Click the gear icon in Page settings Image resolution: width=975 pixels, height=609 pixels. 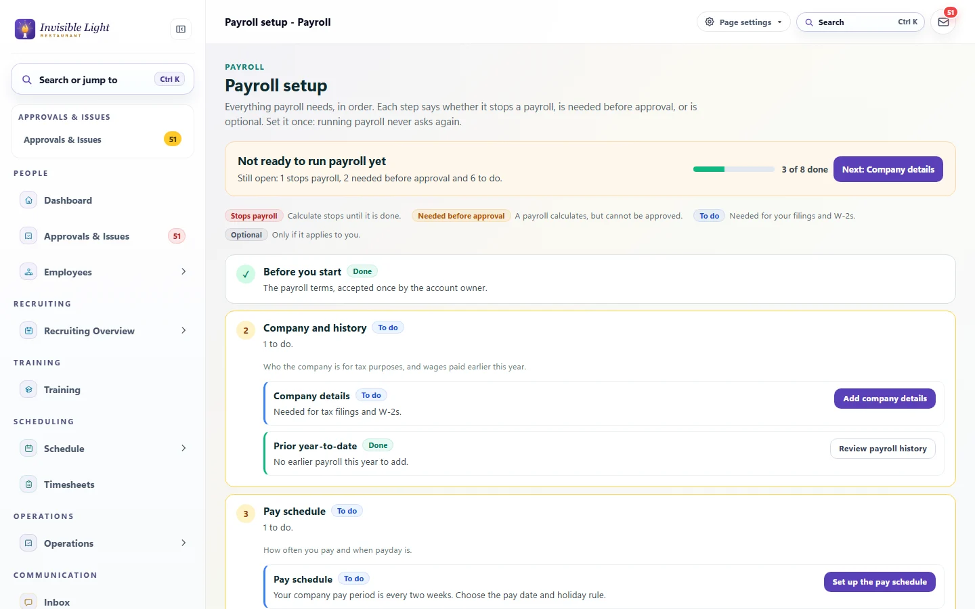[x=710, y=22]
